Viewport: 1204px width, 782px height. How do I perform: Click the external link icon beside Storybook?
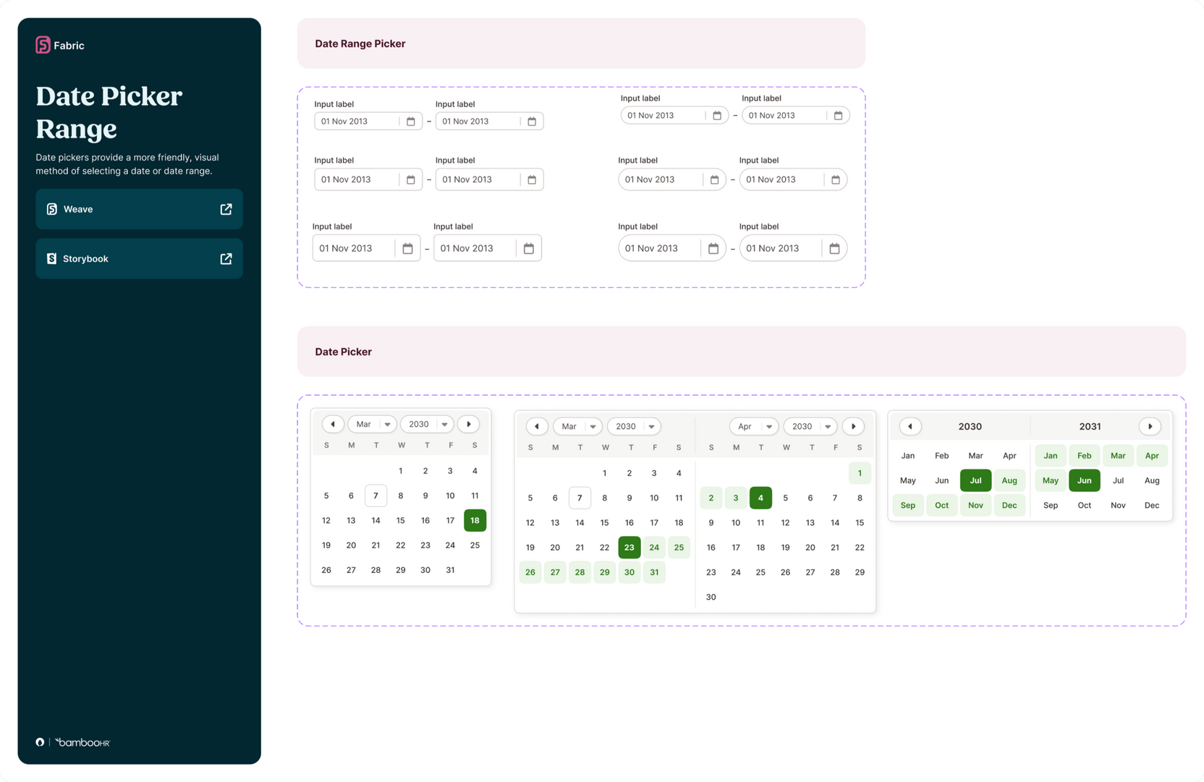226,258
